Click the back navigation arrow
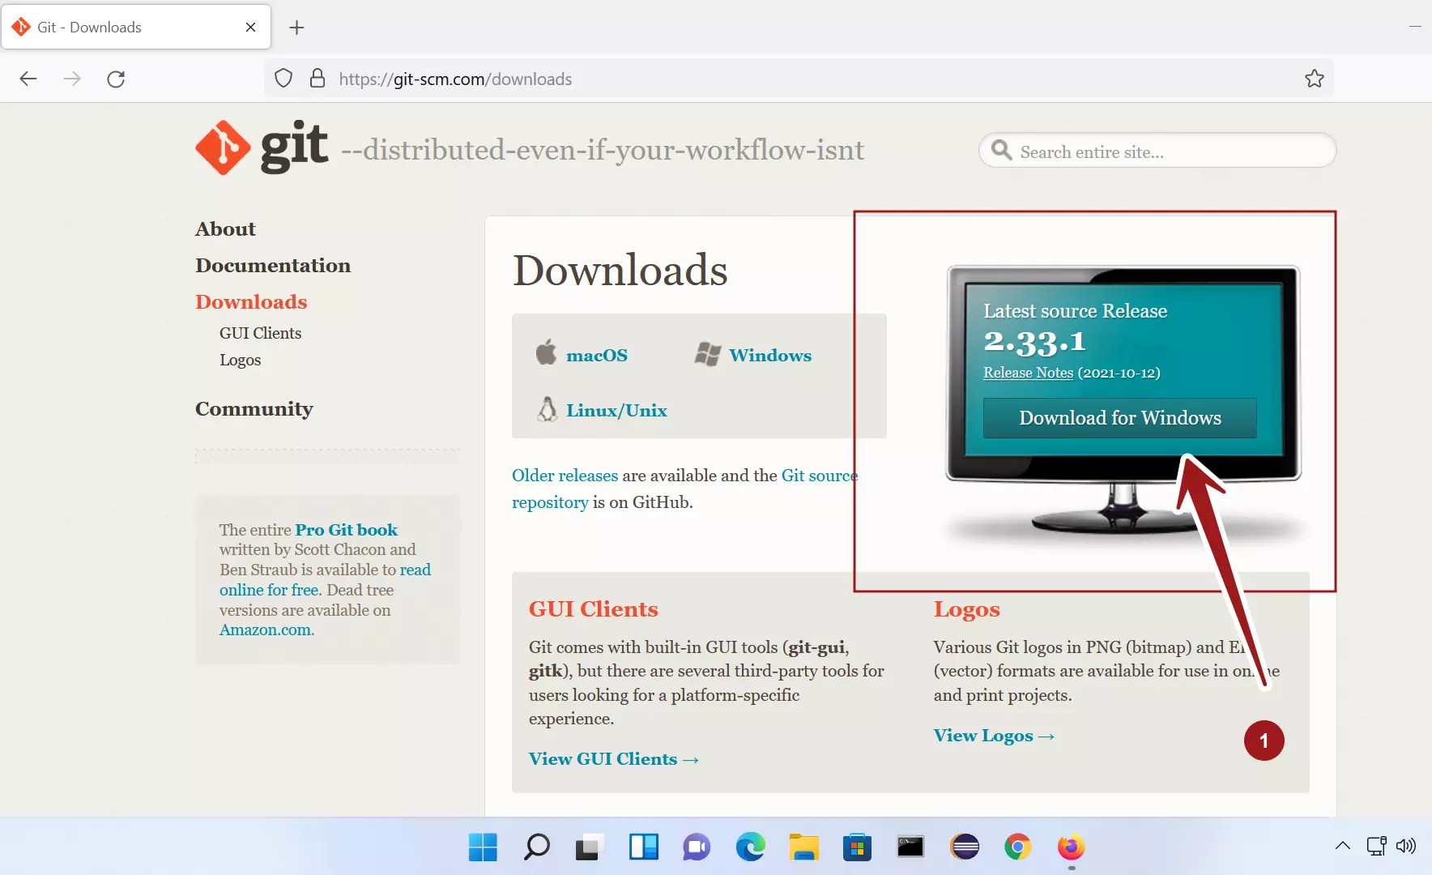 click(28, 79)
